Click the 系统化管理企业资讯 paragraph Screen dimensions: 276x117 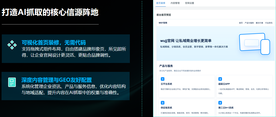point(73,89)
